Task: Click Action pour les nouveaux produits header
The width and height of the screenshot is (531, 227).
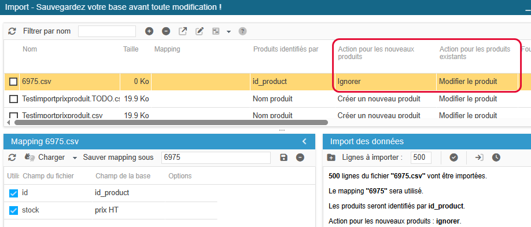Action: [376, 53]
